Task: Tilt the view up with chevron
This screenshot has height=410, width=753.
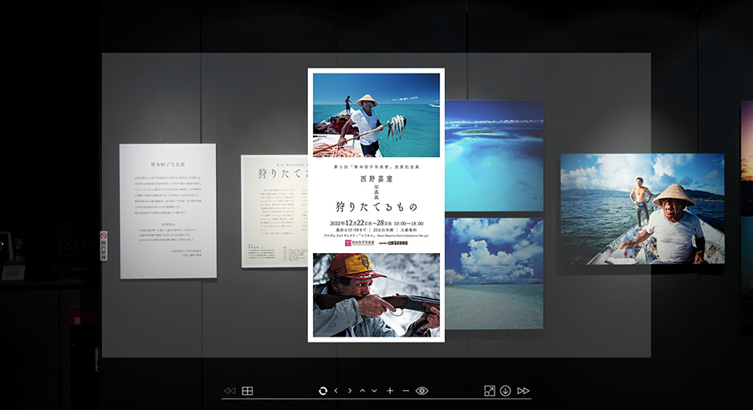Action: (x=363, y=391)
